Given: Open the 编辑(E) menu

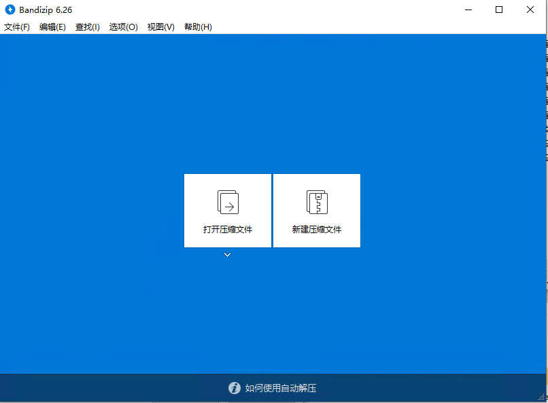Looking at the screenshot, I should [x=52, y=27].
